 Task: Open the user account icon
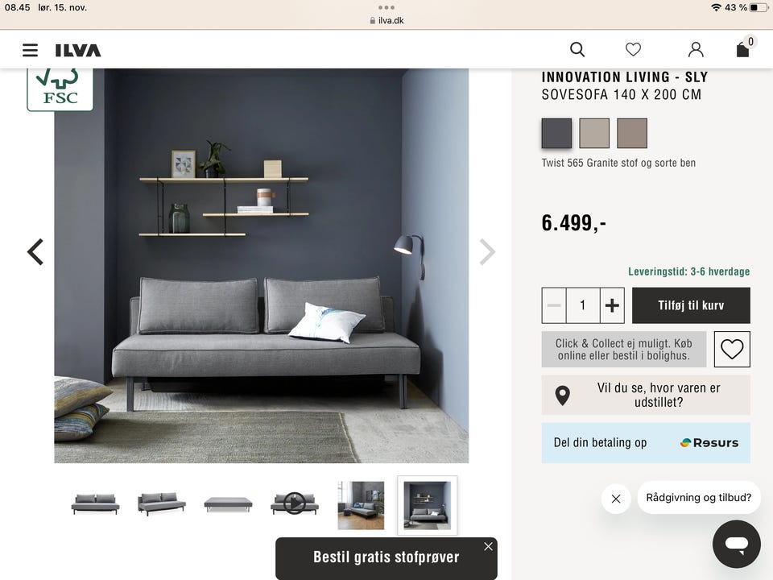click(x=696, y=49)
